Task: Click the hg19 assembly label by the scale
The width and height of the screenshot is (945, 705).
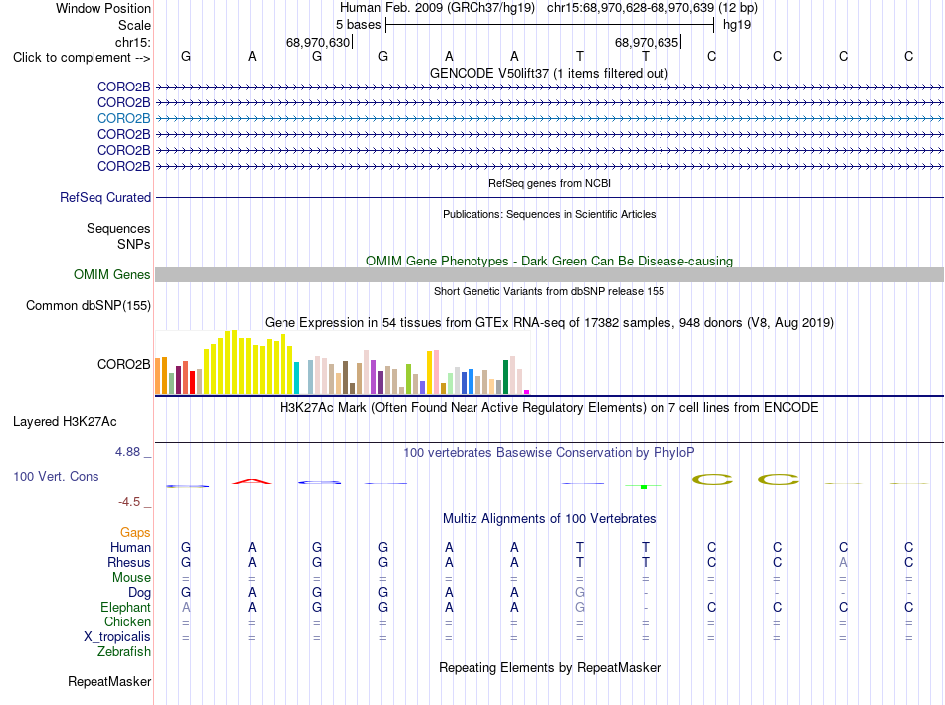Action: [736, 25]
